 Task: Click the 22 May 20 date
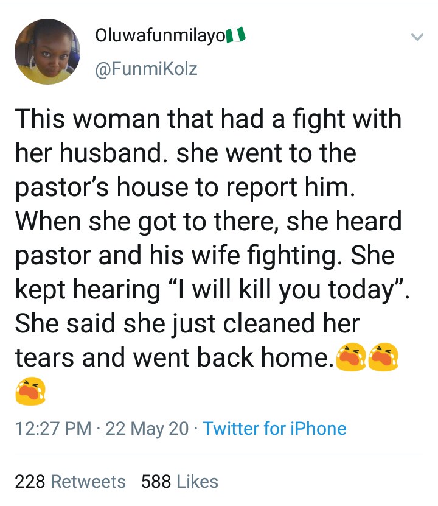(147, 428)
